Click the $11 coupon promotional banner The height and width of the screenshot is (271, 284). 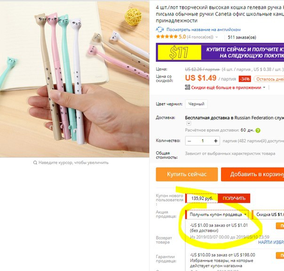coord(220,52)
